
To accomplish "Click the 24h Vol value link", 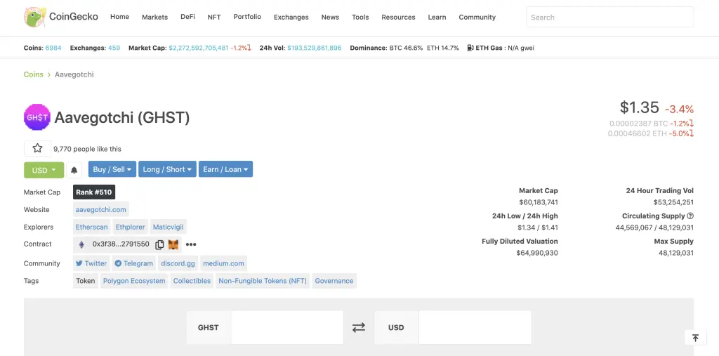I will click(x=315, y=48).
